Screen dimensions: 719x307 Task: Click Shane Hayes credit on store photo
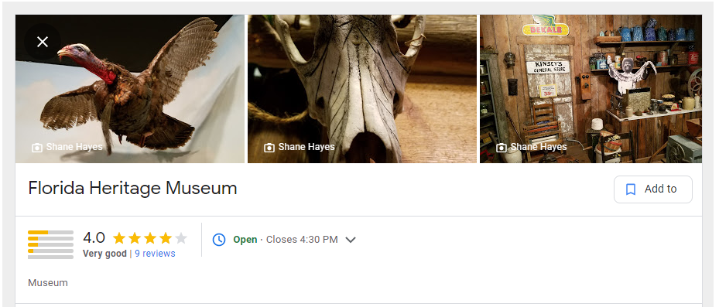click(539, 147)
